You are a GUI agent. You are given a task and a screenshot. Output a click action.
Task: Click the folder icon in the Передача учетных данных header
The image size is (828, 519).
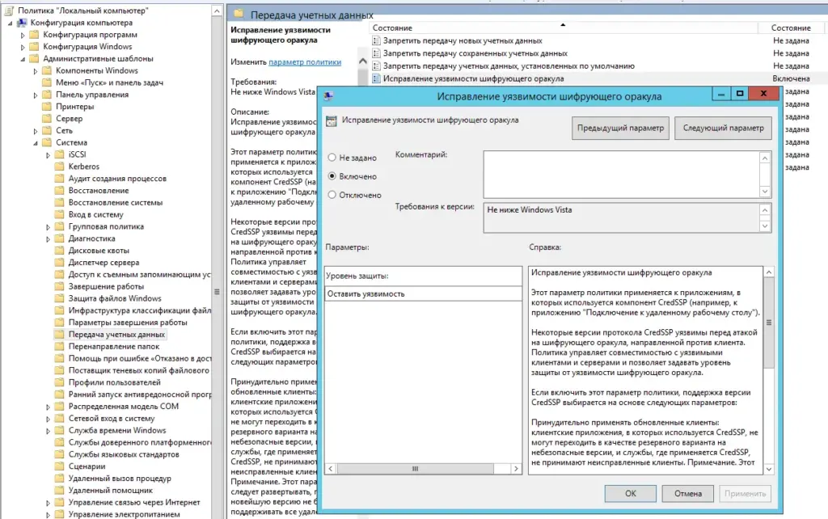[x=239, y=13]
